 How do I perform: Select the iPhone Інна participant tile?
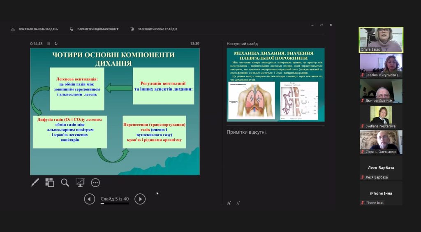[x=381, y=193]
